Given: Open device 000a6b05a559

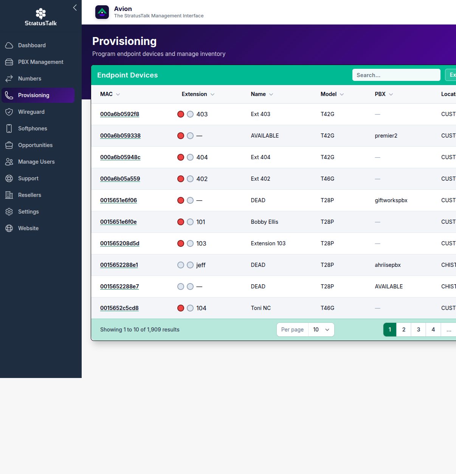Looking at the screenshot, I should coord(120,179).
